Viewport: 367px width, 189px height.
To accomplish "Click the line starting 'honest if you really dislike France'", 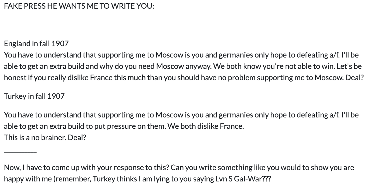I will (x=184, y=78).
